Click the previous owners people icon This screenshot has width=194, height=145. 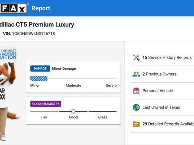(x=136, y=74)
